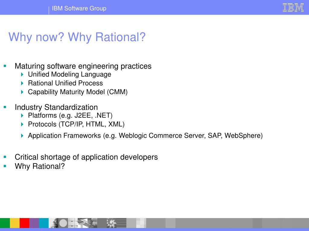Screen dimensions: 309x231
Task: Click the snowflake-pattern image in the footer
Action: coord(112,223)
